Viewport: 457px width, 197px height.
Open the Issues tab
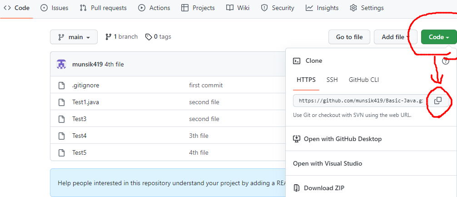(54, 8)
